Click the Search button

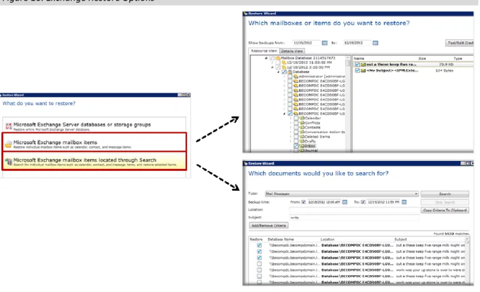pos(445,194)
